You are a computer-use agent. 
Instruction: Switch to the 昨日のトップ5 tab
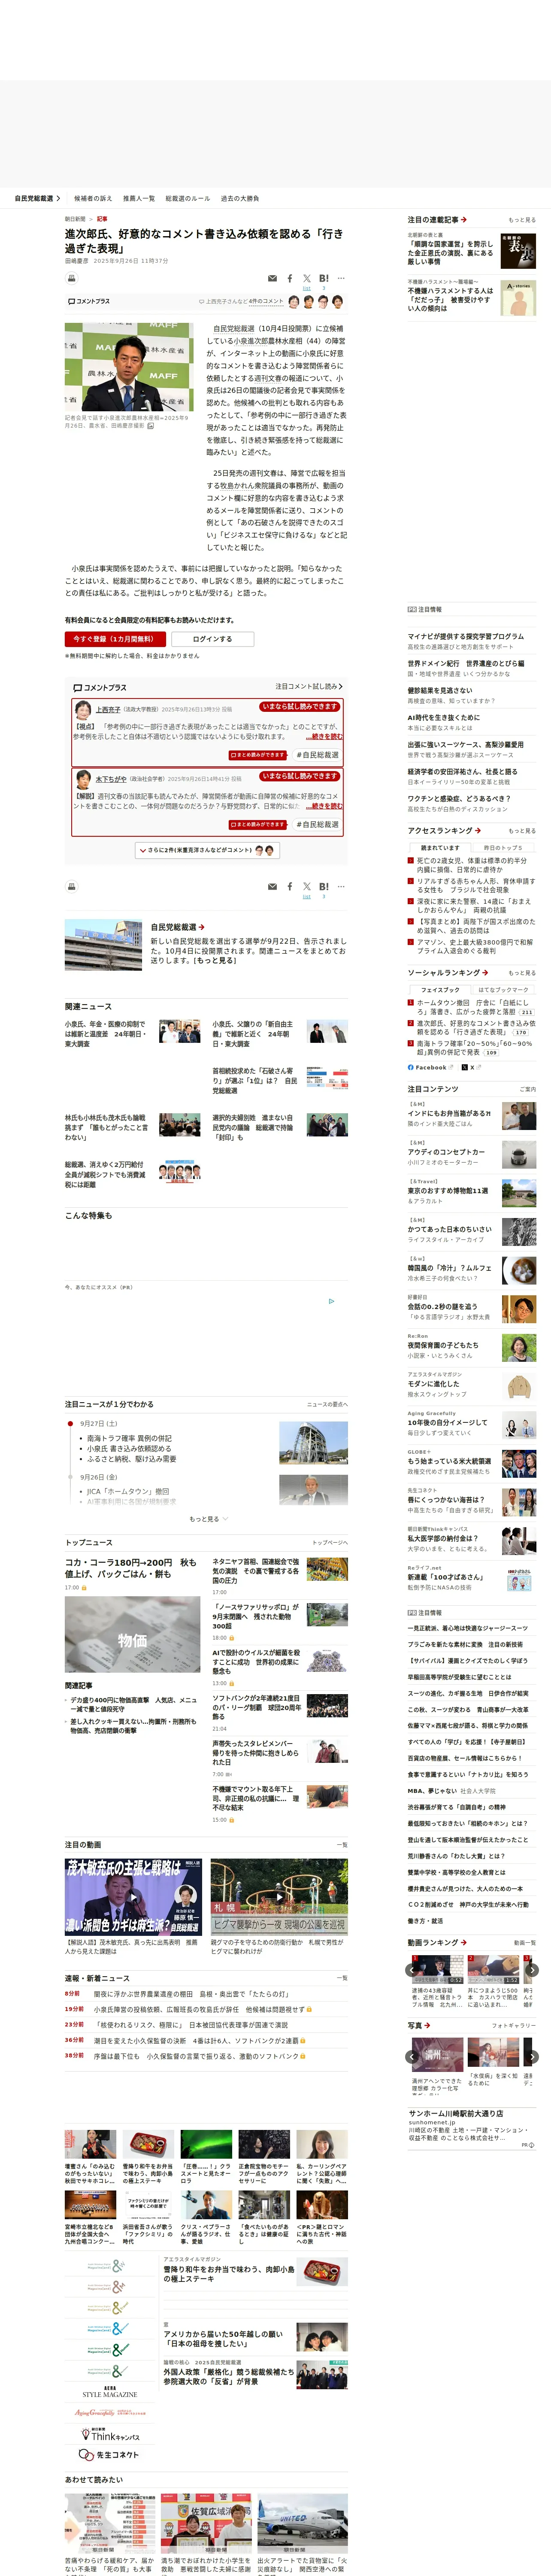[503, 848]
